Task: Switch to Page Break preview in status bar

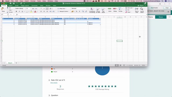Action: click(124, 65)
